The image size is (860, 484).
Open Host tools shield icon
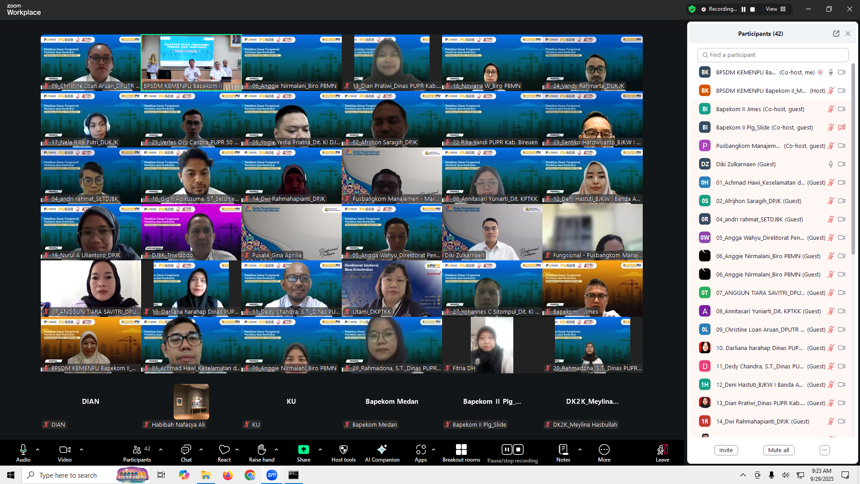point(344,449)
